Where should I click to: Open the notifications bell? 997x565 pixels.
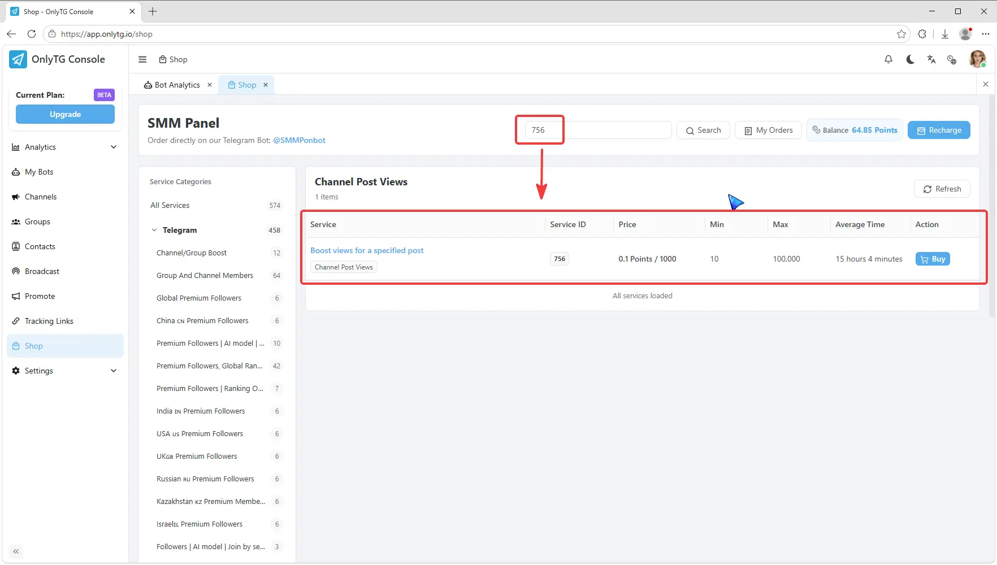888,59
